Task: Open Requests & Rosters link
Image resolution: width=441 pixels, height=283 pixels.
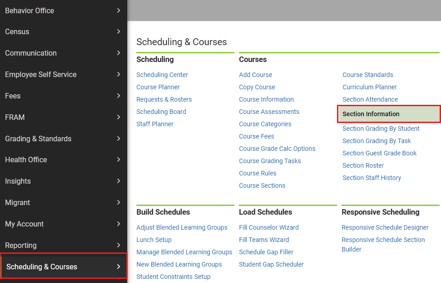Action: pyautogui.click(x=164, y=99)
